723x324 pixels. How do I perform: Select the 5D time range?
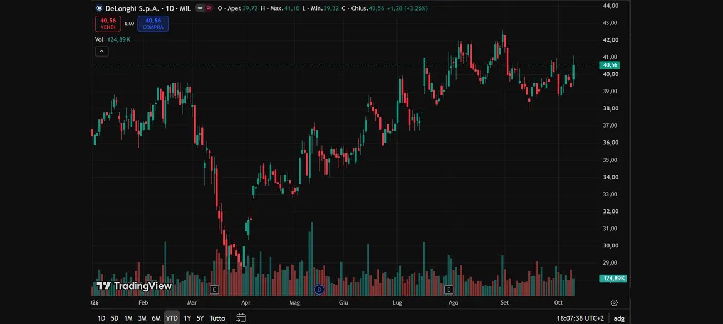tap(115, 318)
